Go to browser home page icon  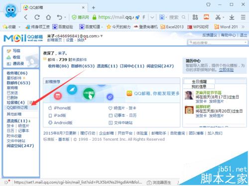pos(48,17)
